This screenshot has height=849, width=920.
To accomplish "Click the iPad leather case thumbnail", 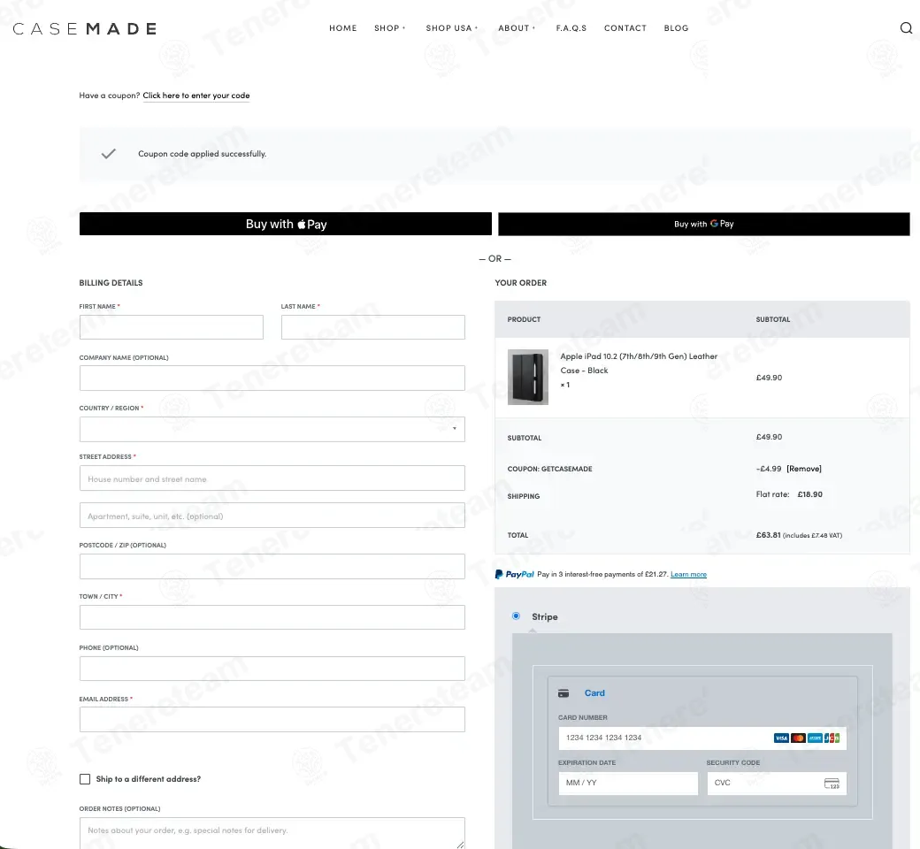I will (528, 378).
